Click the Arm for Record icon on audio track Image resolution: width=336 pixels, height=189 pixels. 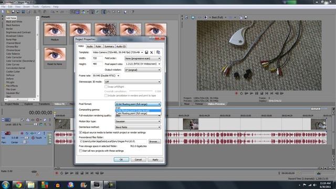pos(22,133)
